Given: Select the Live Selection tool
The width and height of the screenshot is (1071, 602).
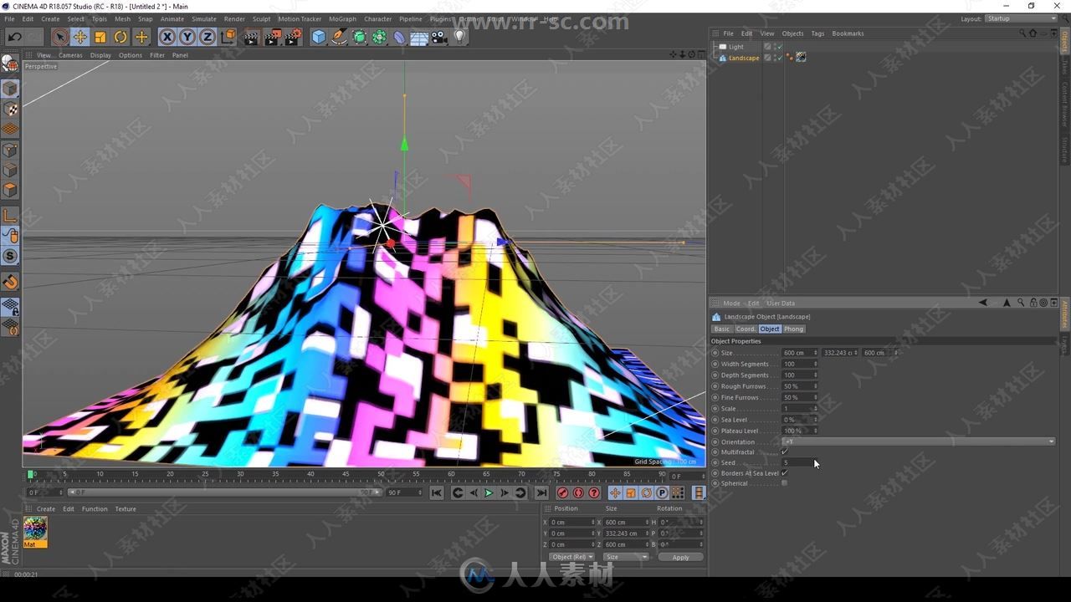Looking at the screenshot, I should tap(59, 37).
